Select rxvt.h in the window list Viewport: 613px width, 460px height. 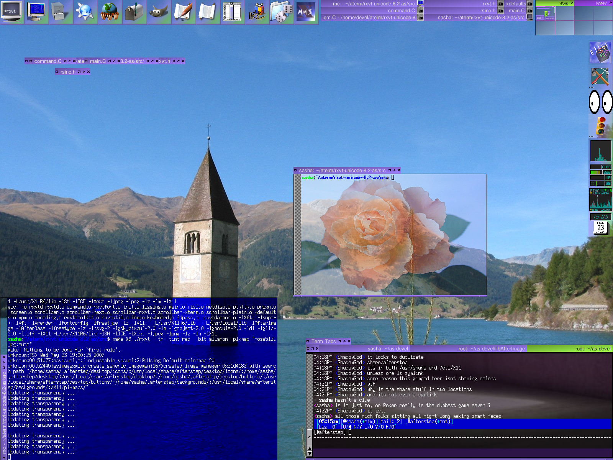[x=464, y=3]
